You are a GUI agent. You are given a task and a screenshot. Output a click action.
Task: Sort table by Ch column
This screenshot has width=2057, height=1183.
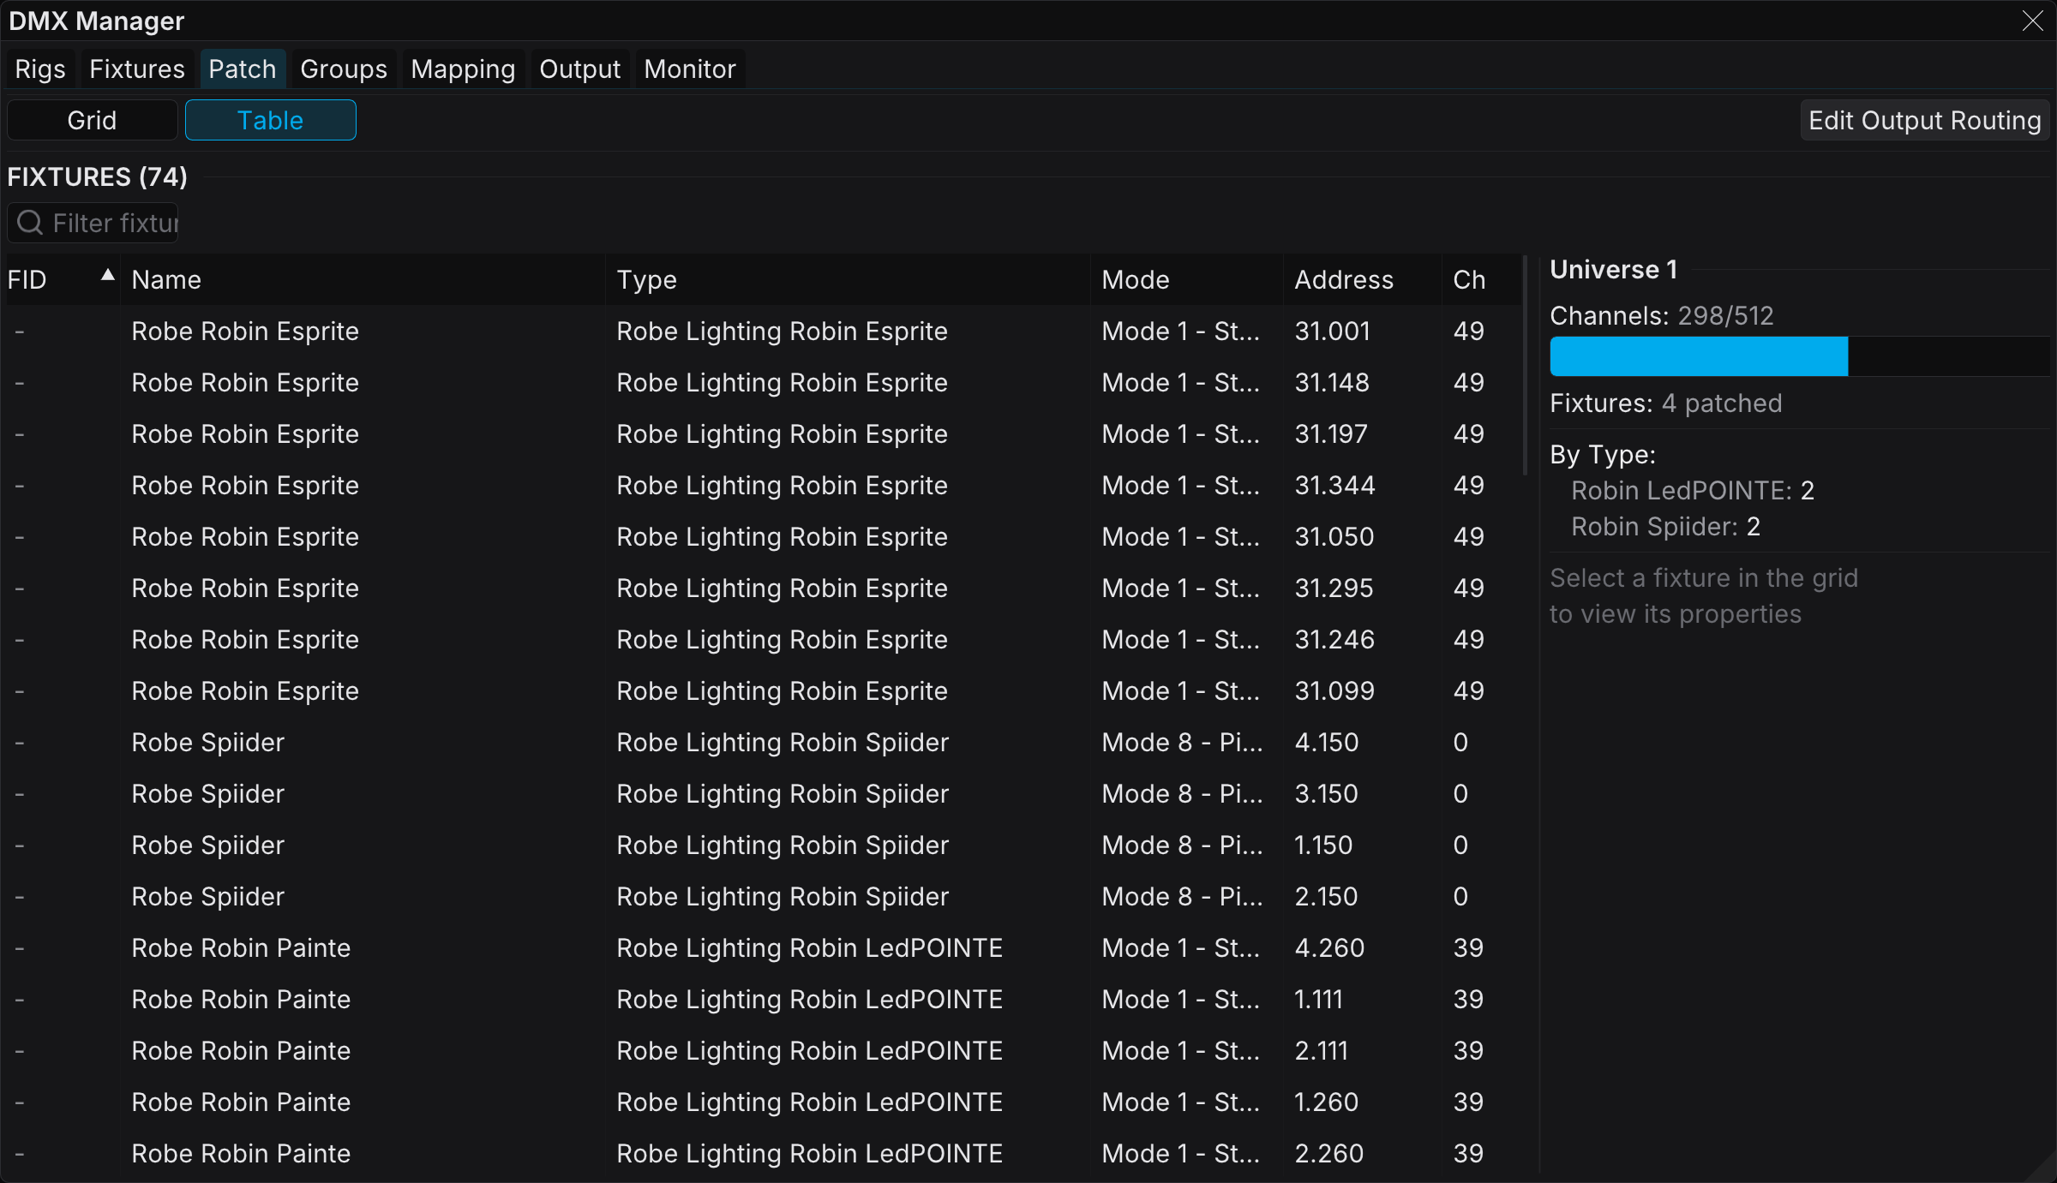pyautogui.click(x=1482, y=280)
